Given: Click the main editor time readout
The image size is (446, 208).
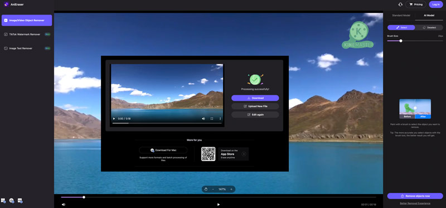Looking at the screenshot, I should coord(369,205).
